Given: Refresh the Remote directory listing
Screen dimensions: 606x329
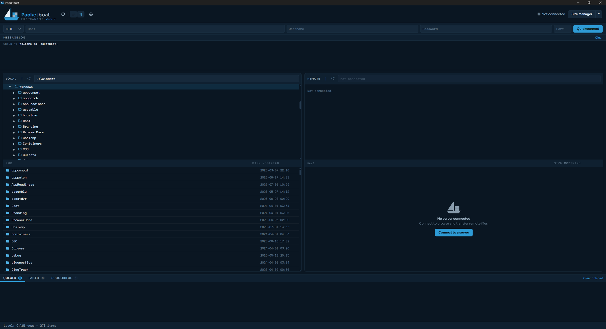Looking at the screenshot, I should [x=333, y=79].
